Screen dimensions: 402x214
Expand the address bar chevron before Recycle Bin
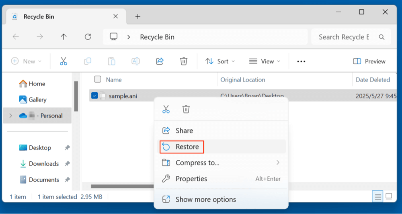pos(129,37)
